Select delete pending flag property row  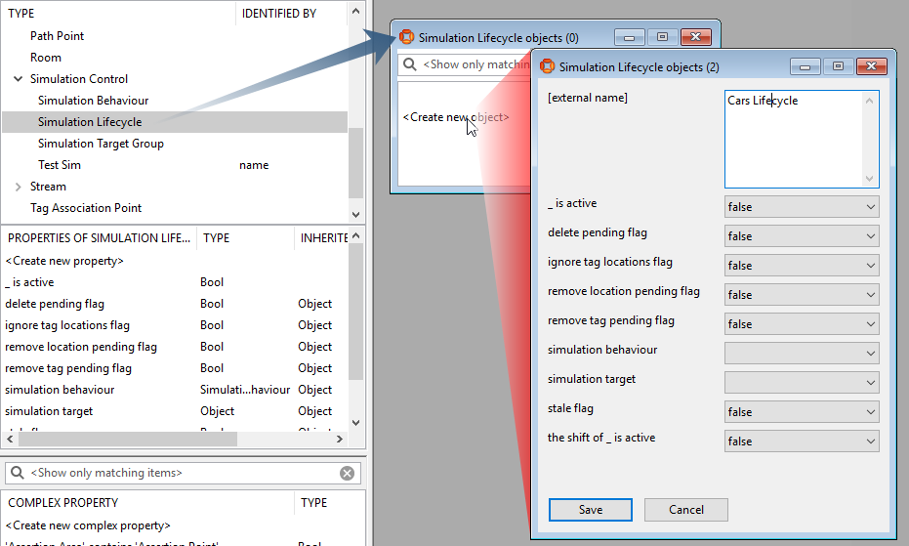(x=175, y=304)
